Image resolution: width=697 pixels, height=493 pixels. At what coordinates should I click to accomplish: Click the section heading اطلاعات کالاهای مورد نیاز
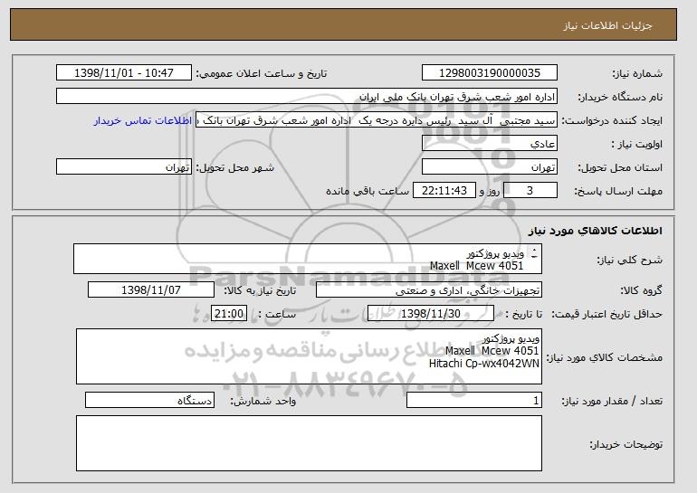tap(596, 231)
